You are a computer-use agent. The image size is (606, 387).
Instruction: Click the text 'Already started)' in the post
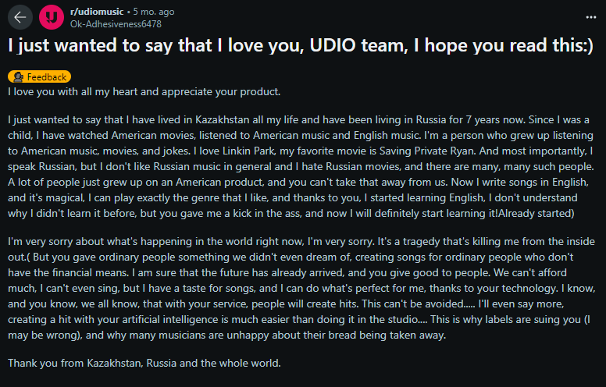tap(536, 214)
